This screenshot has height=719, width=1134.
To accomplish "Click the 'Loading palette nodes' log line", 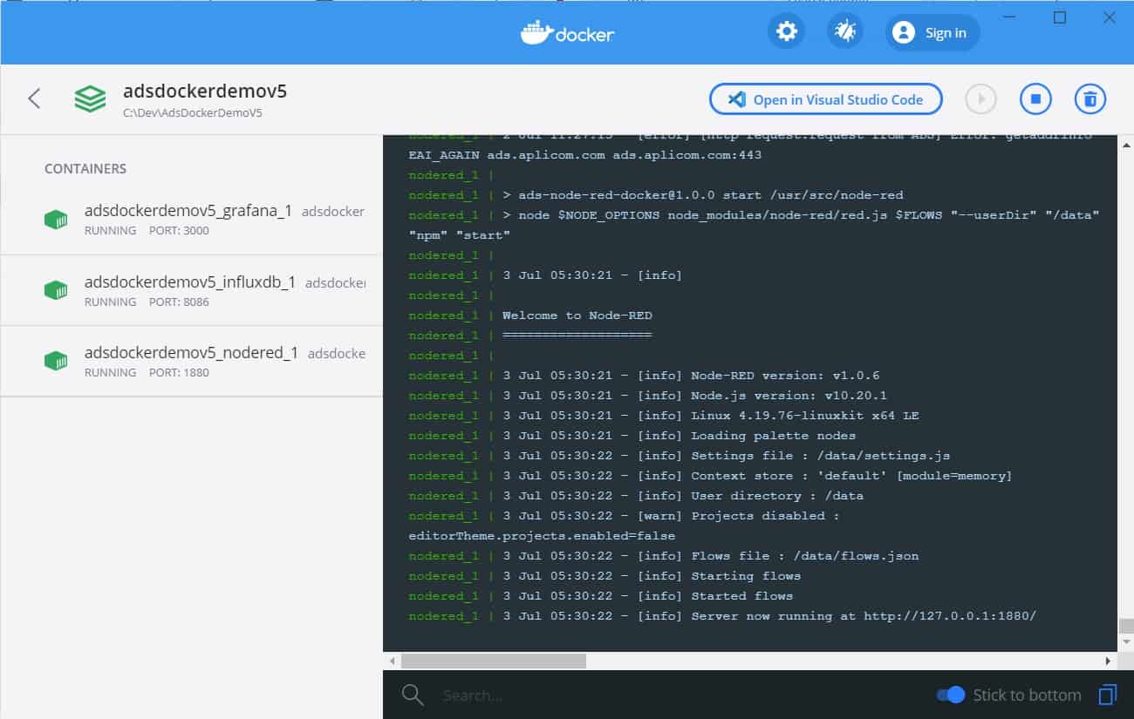I will [632, 436].
